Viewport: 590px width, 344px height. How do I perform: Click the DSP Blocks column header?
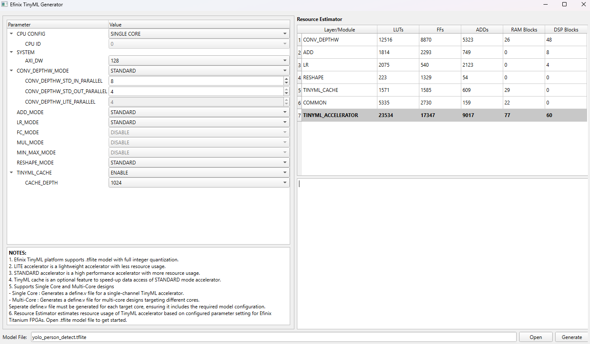point(566,30)
